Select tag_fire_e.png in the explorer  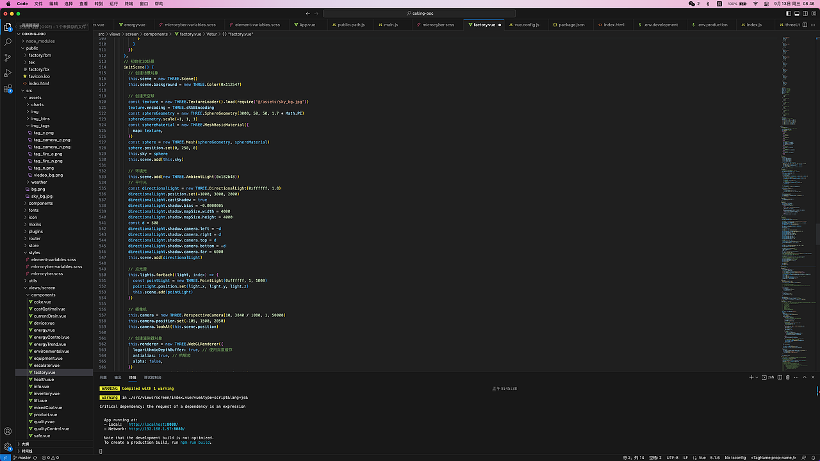(48, 154)
